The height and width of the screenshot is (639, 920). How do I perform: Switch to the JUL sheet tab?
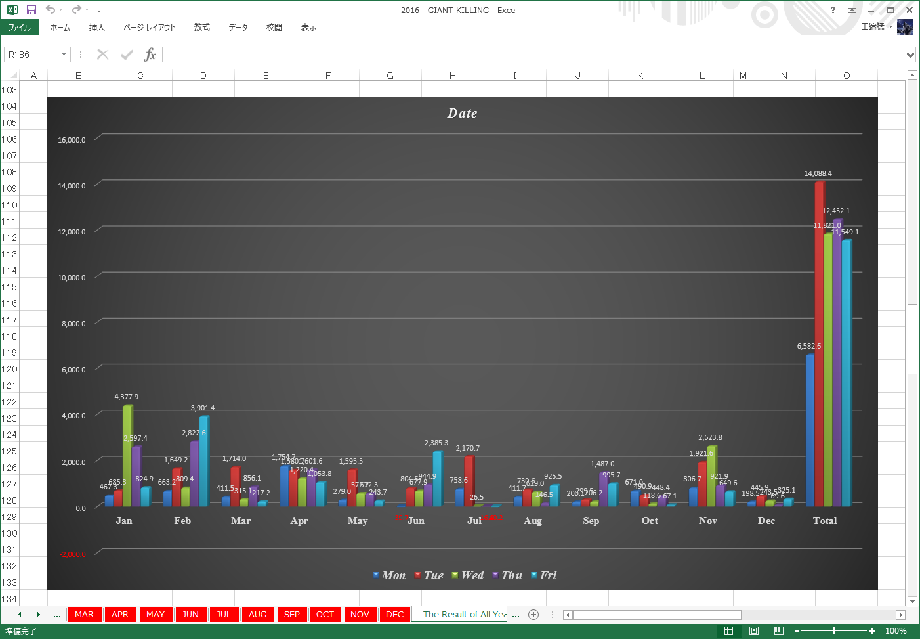[224, 615]
